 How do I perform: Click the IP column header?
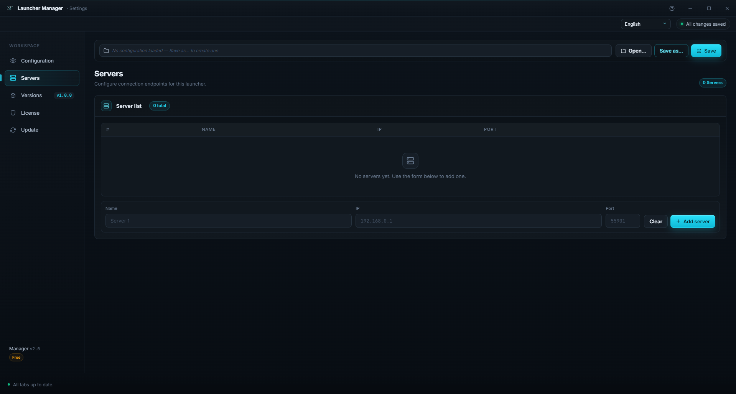[379, 129]
